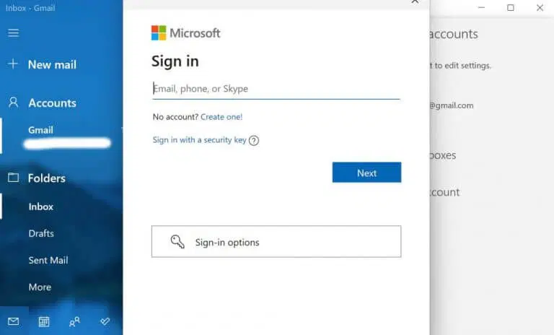Focus the Email, phone, or Skype field
This screenshot has width=554, height=335.
pyautogui.click(x=276, y=89)
